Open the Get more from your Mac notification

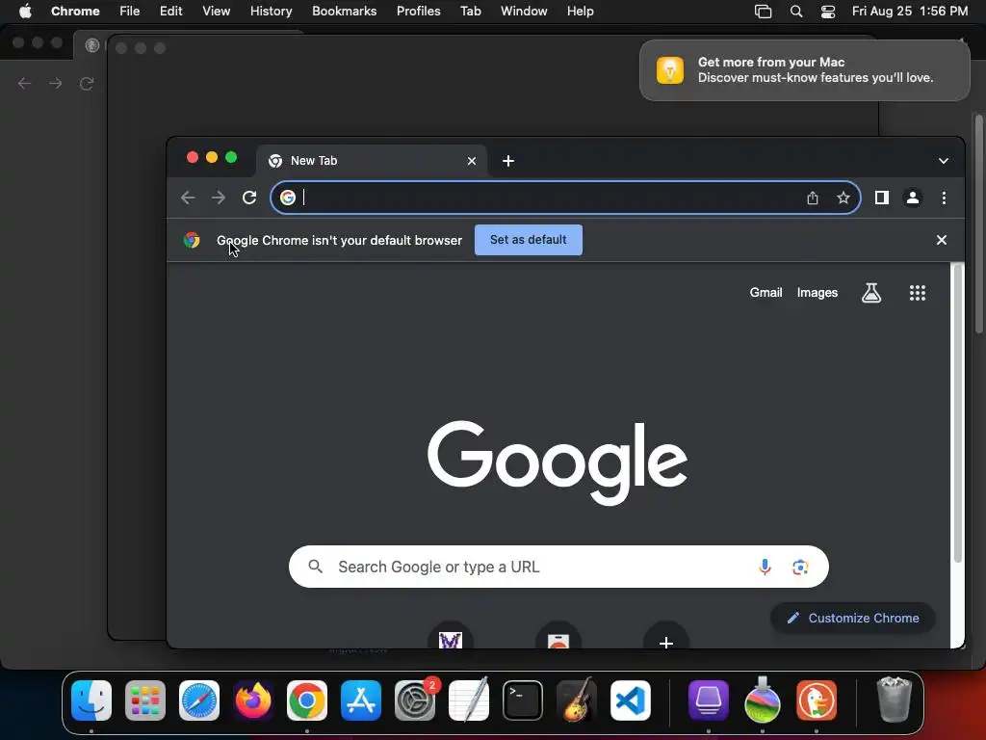click(805, 70)
